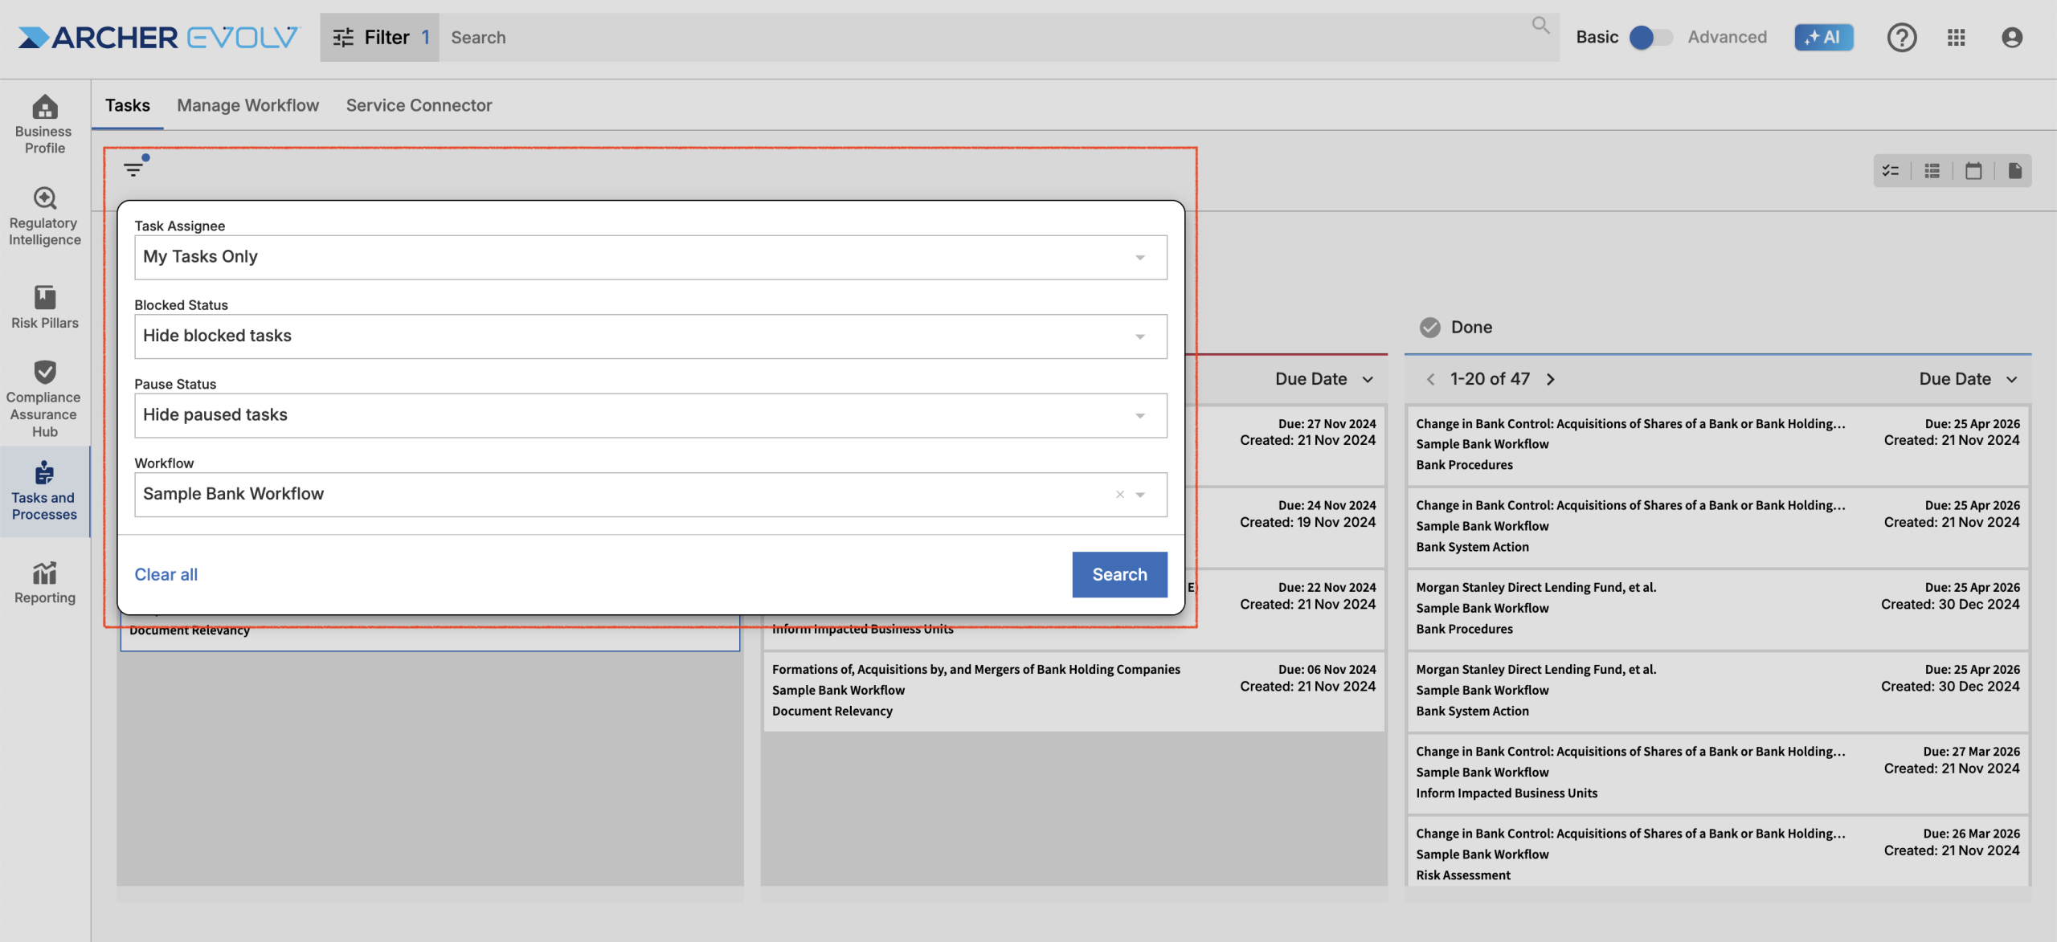
Task: Click the AI assistant button
Action: tap(1823, 37)
